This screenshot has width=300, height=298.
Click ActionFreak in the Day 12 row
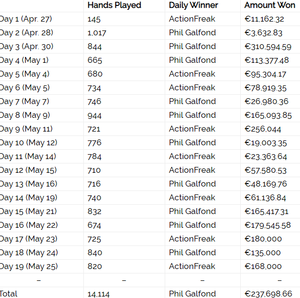click(192, 170)
